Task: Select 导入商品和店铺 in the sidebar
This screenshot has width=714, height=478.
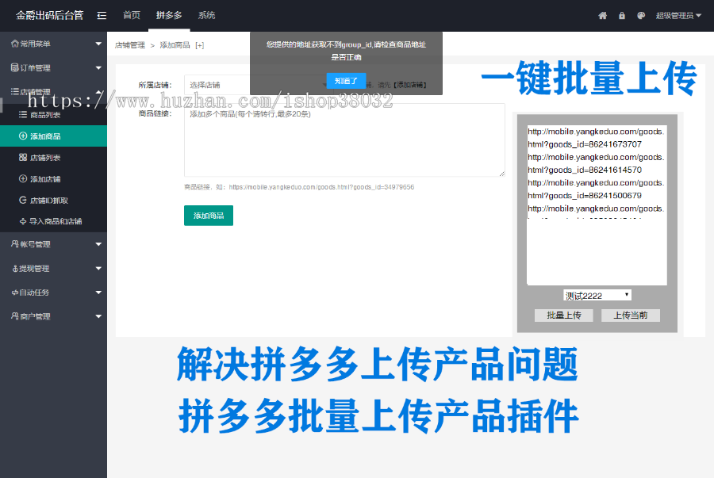Action: pyautogui.click(x=55, y=221)
